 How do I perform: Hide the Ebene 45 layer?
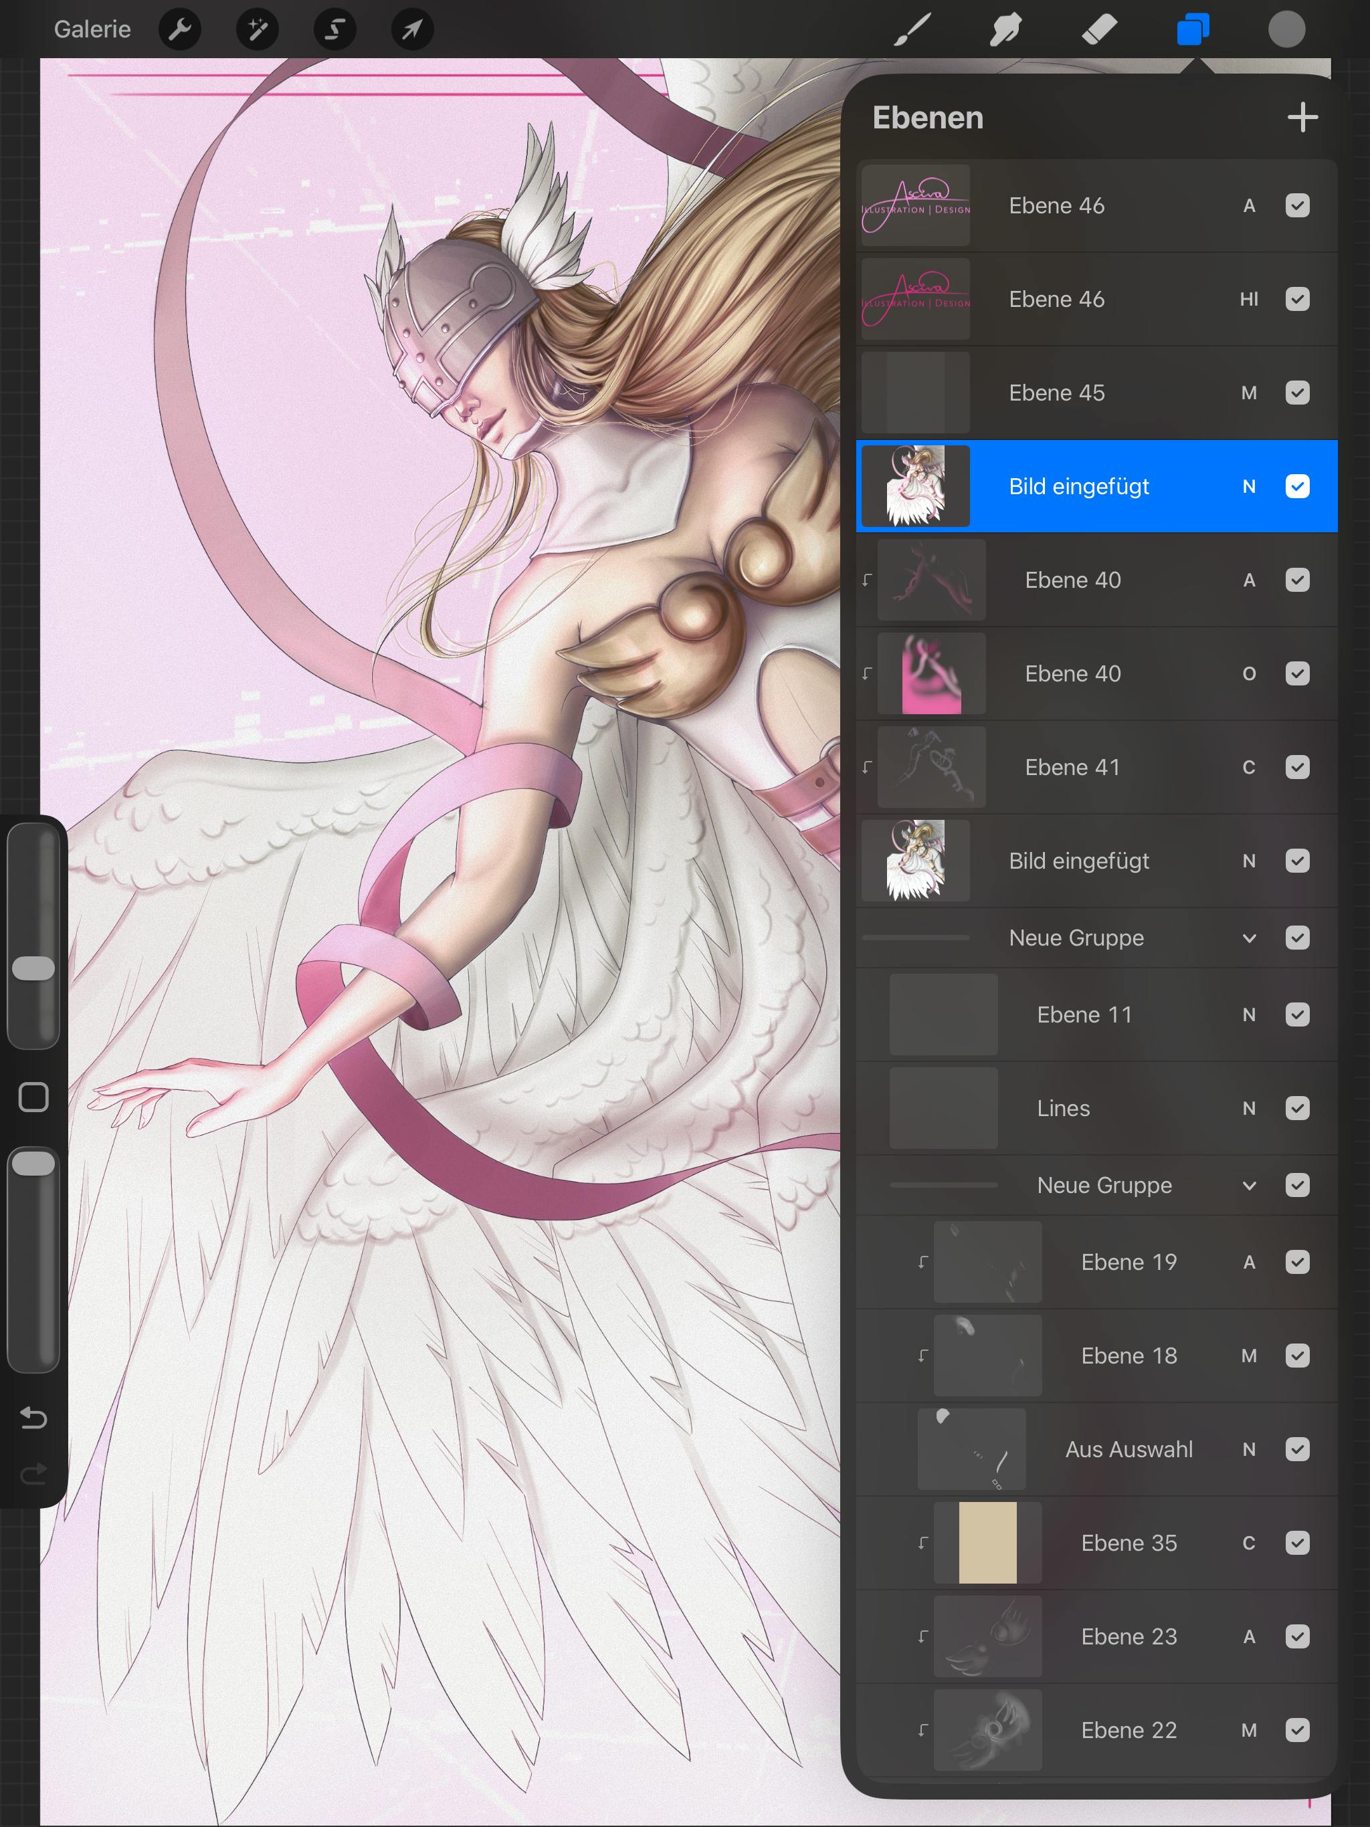pyautogui.click(x=1297, y=393)
